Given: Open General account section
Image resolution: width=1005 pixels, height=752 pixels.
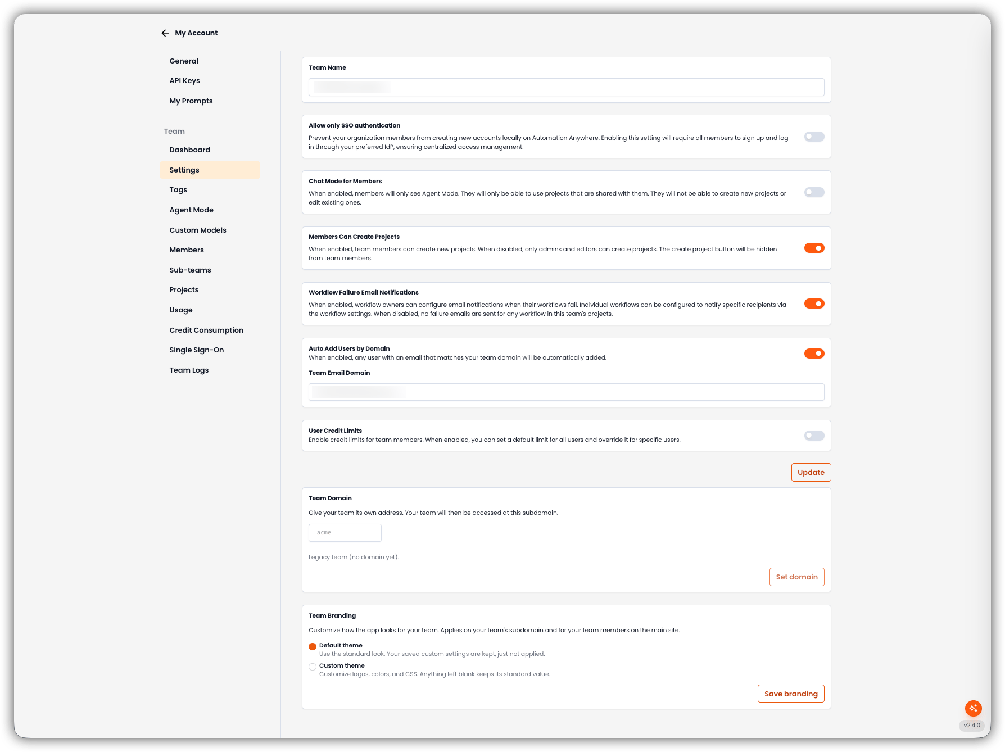Looking at the screenshot, I should point(184,61).
